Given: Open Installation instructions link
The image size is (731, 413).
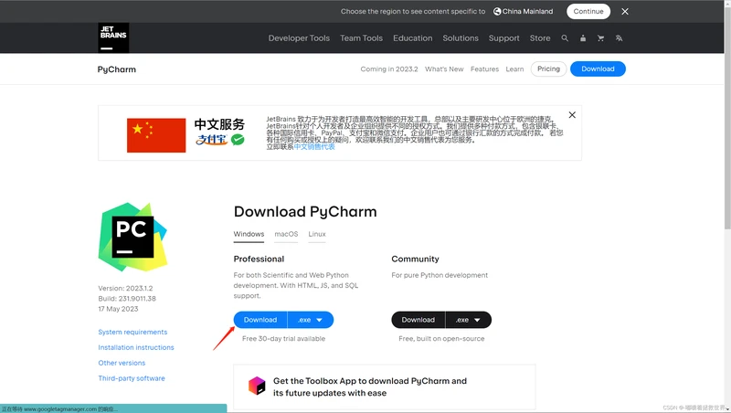Looking at the screenshot, I should coord(136,347).
